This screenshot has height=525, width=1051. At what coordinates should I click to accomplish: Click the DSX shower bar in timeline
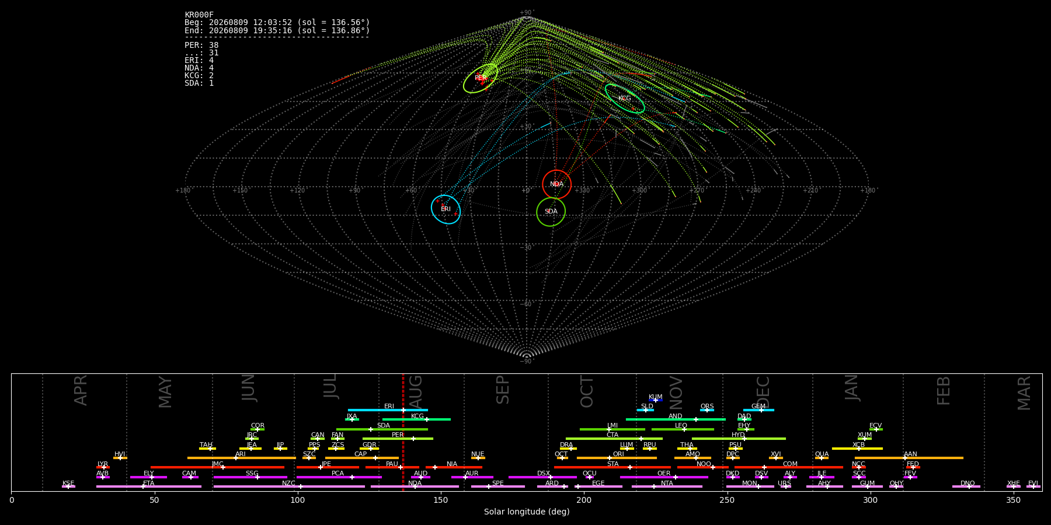click(x=542, y=477)
